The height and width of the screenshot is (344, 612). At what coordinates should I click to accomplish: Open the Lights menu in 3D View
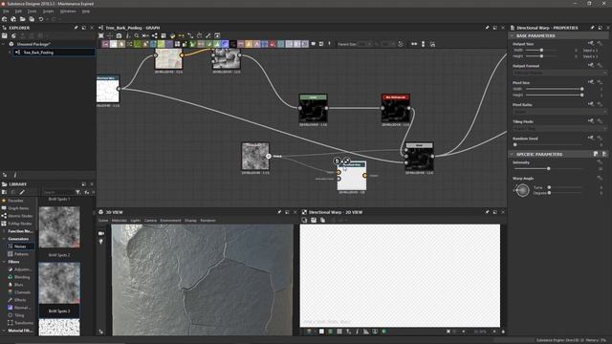coord(136,221)
